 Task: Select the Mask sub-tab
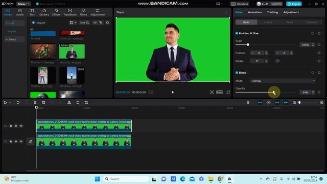pos(290,22)
